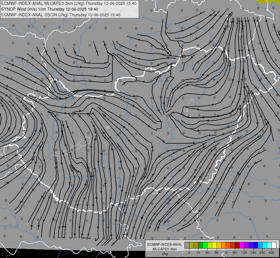
Task: Select the pure yellow legend swatch
Action: click(214, 245)
